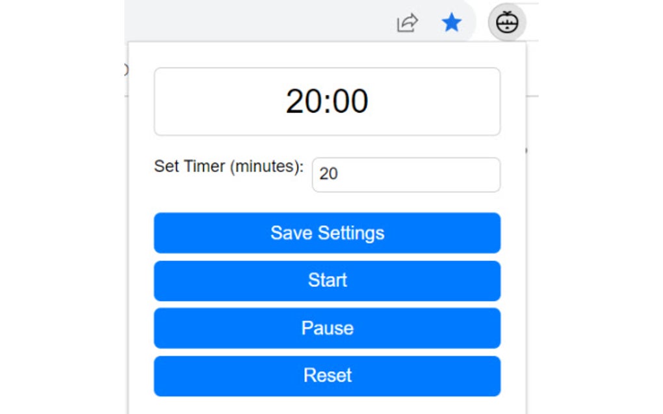663x414 pixels.
Task: Reopen the timer popup from the tomato icon
Action: [507, 22]
